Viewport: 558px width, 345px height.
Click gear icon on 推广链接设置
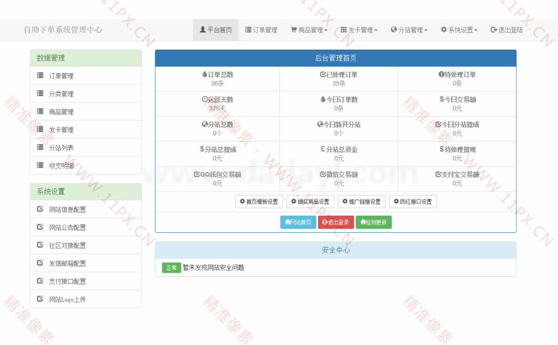pyautogui.click(x=345, y=201)
